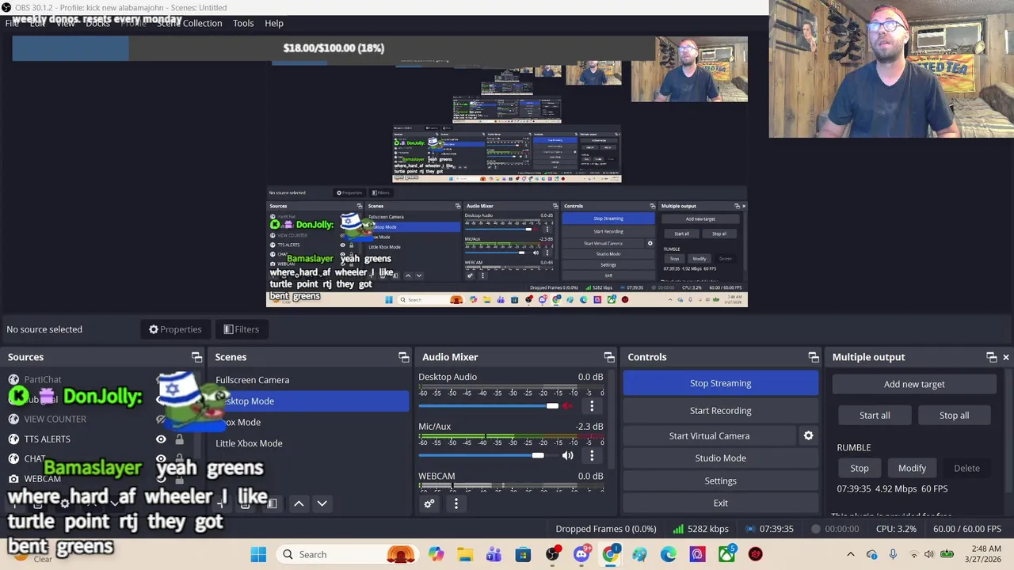Open the Xbox app in taskbar
This screenshot has height=570, width=1014.
(x=726, y=554)
